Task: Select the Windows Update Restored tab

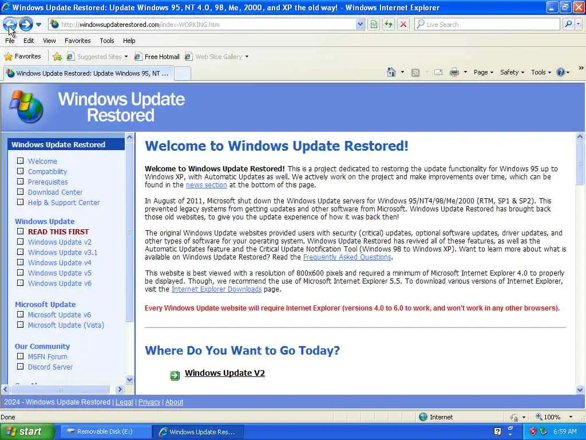Action: 88,73
